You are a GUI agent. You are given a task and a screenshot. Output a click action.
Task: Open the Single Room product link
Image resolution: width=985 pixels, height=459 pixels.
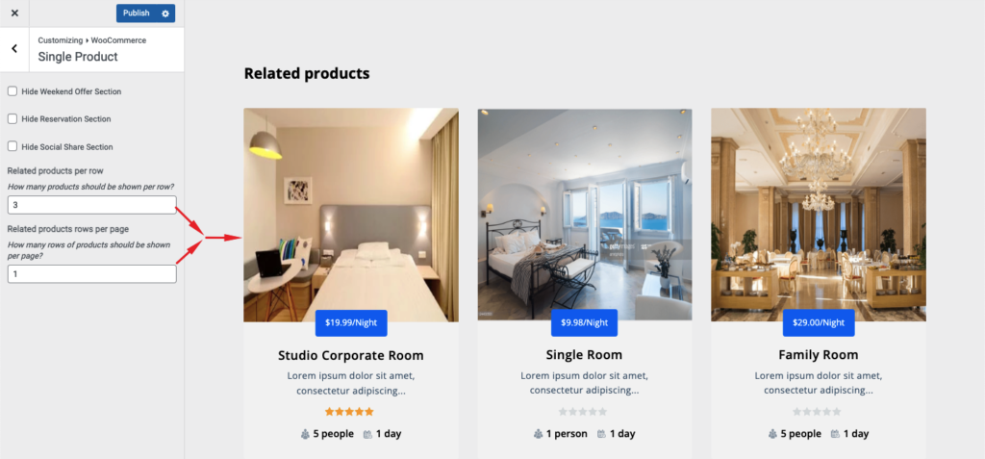click(584, 355)
